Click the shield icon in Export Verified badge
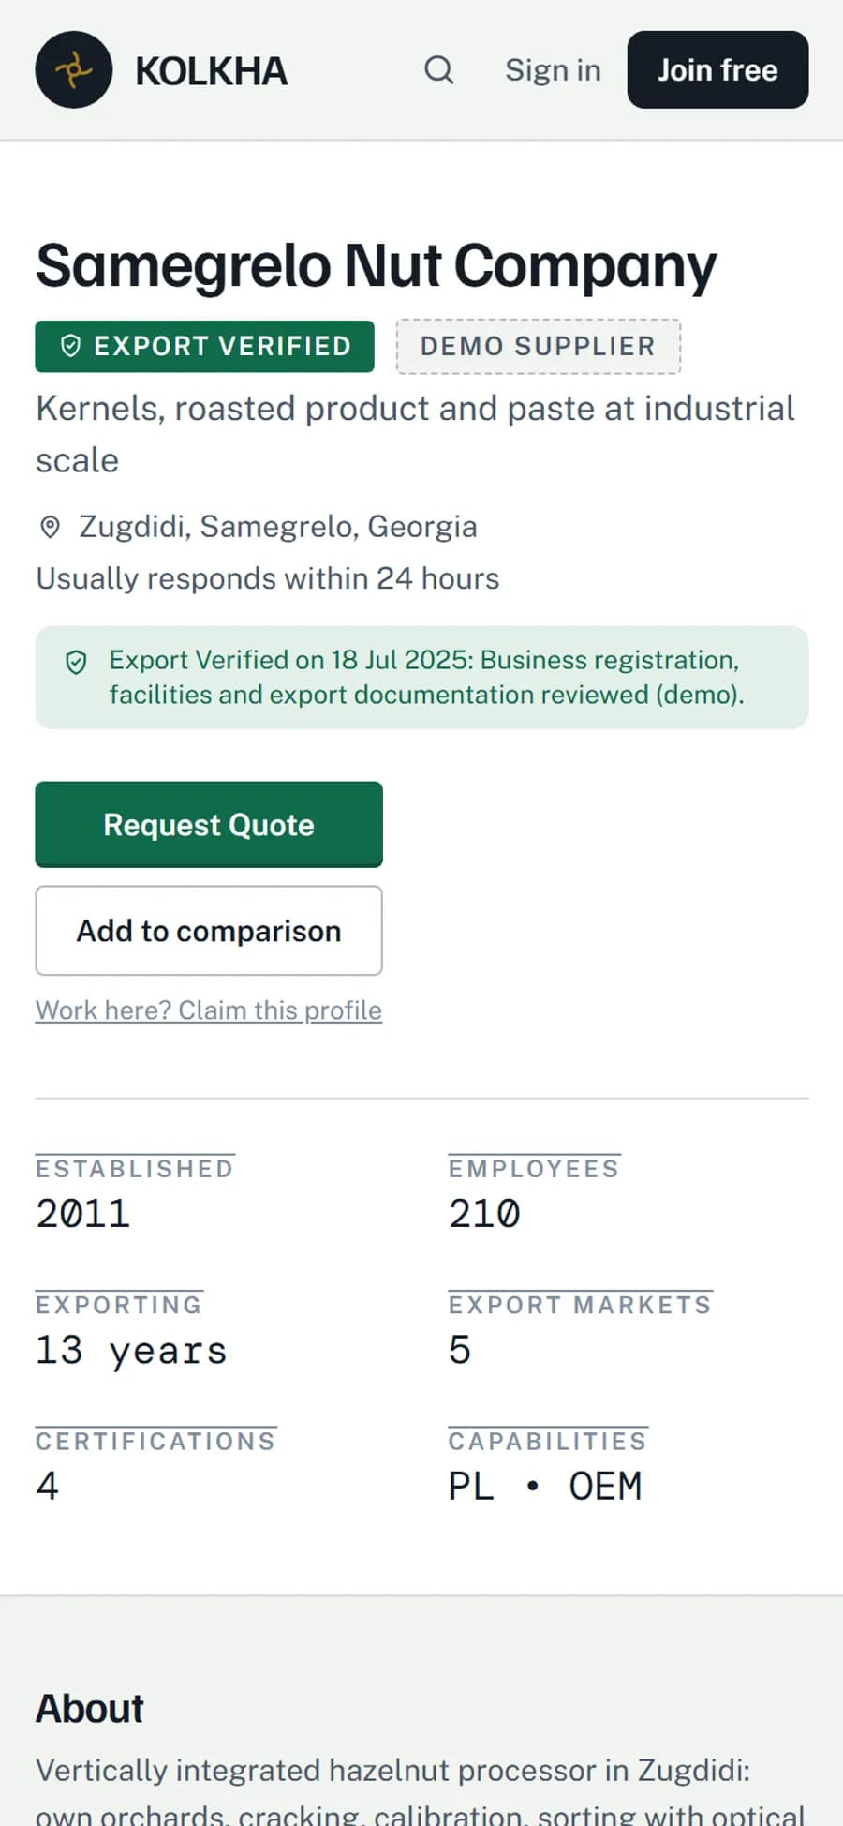The height and width of the screenshot is (1826, 843). pyautogui.click(x=70, y=346)
